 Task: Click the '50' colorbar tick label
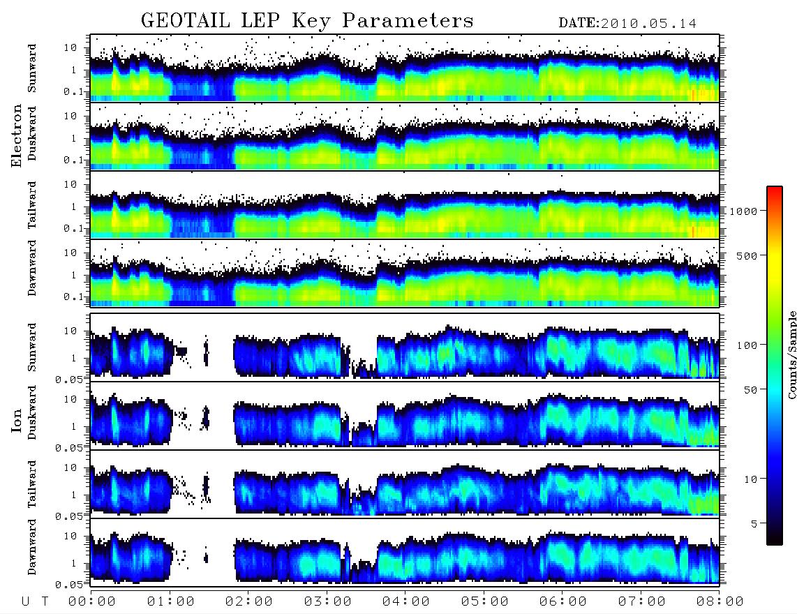pos(750,390)
